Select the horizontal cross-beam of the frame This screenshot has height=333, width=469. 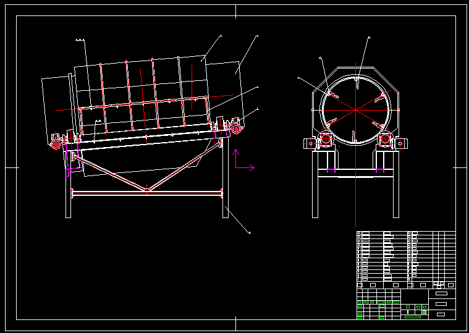coord(147,194)
